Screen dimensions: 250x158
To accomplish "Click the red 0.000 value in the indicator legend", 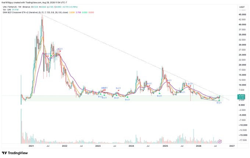I will click(x=91, y=12).
